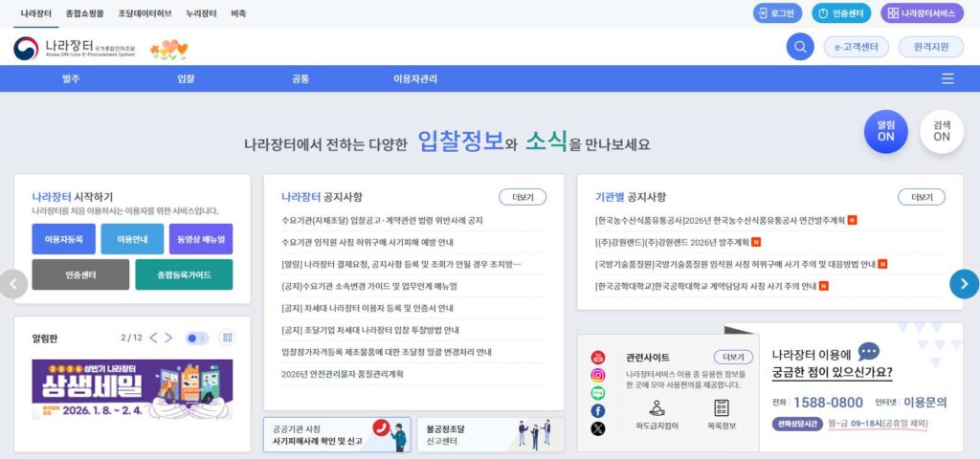
Task: Open the 발주 menu
Action: pyautogui.click(x=71, y=78)
